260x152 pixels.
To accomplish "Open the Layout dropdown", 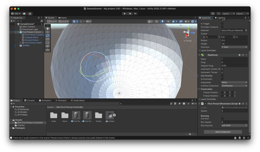I will coord(242,13).
